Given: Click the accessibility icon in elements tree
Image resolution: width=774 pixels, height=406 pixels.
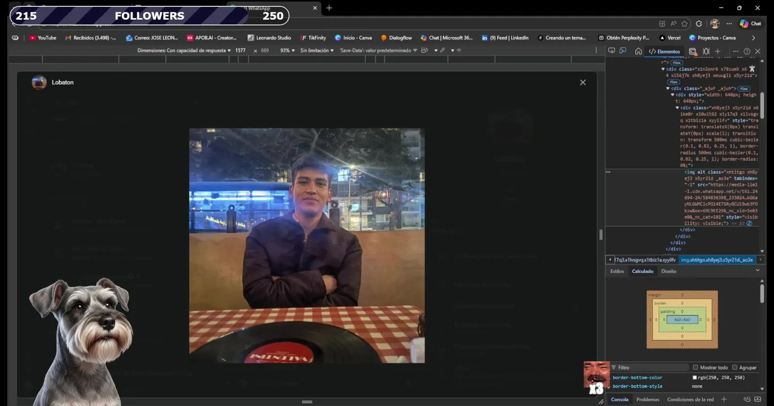Looking at the screenshot, I should [752, 69].
